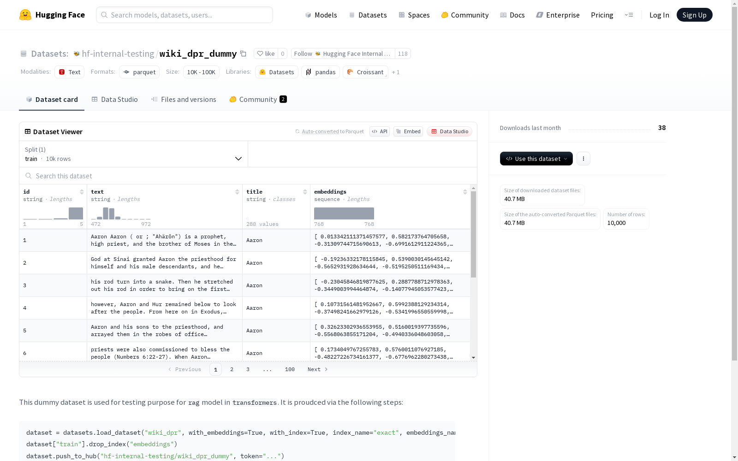Go to Spaces in top navigation
The image size is (738, 461).
[x=414, y=15]
